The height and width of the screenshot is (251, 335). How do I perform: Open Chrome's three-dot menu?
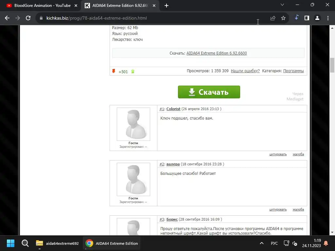pyautogui.click(x=328, y=18)
